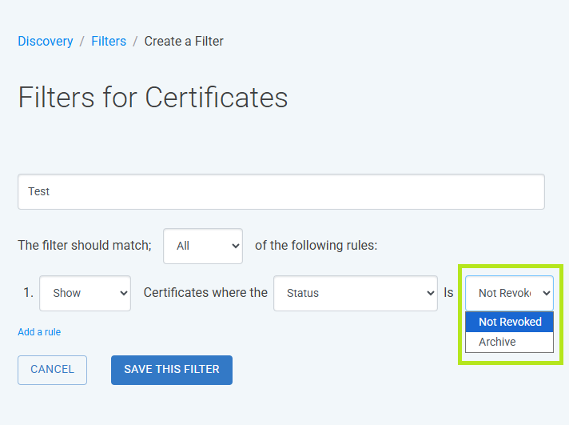Viewport: 569px width, 425px height.
Task: Open the Show rule action dropdown
Action: coord(85,293)
